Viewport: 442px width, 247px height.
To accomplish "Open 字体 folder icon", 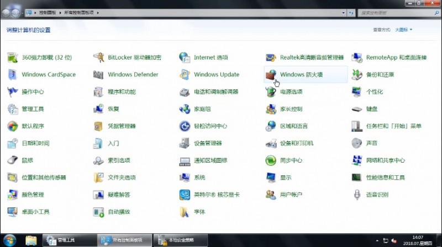I will coord(185,212).
